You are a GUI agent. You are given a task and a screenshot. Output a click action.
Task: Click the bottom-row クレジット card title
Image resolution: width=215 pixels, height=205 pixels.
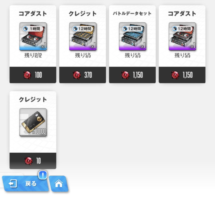tap(33, 99)
